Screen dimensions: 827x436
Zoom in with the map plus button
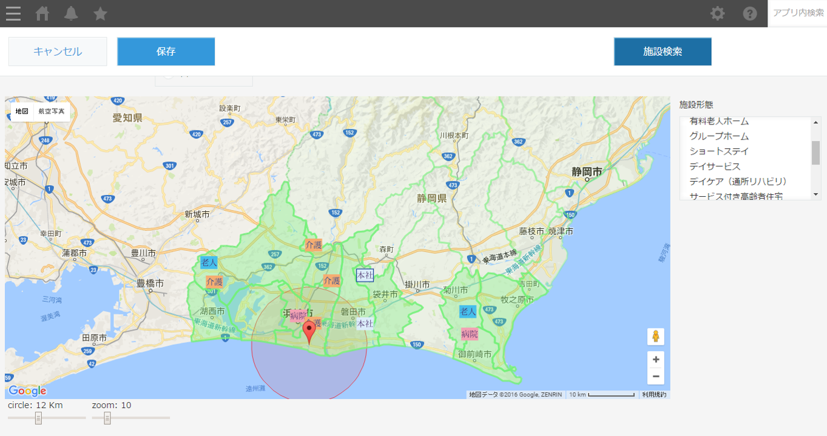(x=655, y=359)
